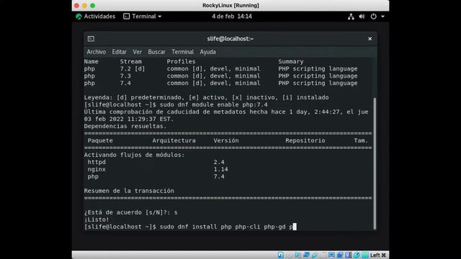Expand the system menu arrow next to power
This screenshot has width=461, height=259.
click(382, 17)
